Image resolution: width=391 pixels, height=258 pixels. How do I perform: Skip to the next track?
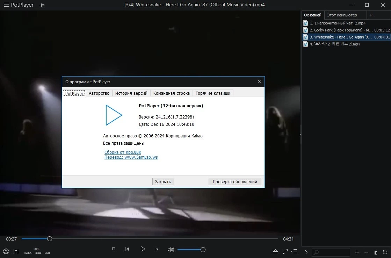(x=157, y=249)
